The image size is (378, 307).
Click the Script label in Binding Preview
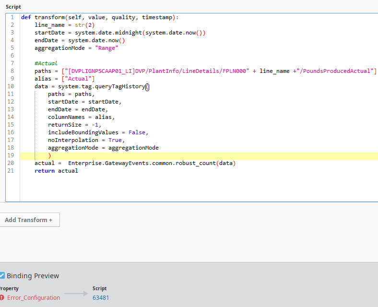click(99, 288)
